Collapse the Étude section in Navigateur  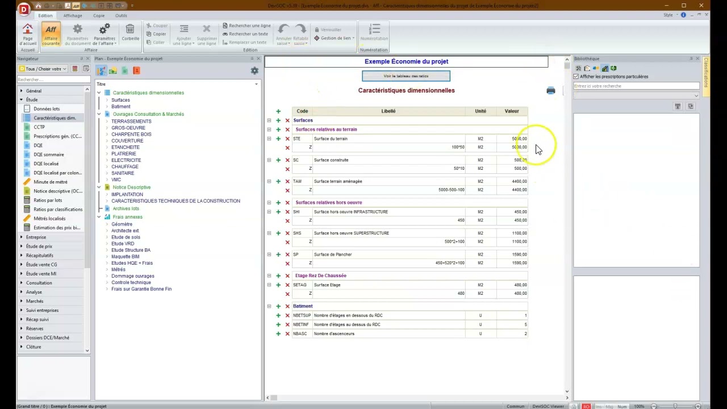22,100
